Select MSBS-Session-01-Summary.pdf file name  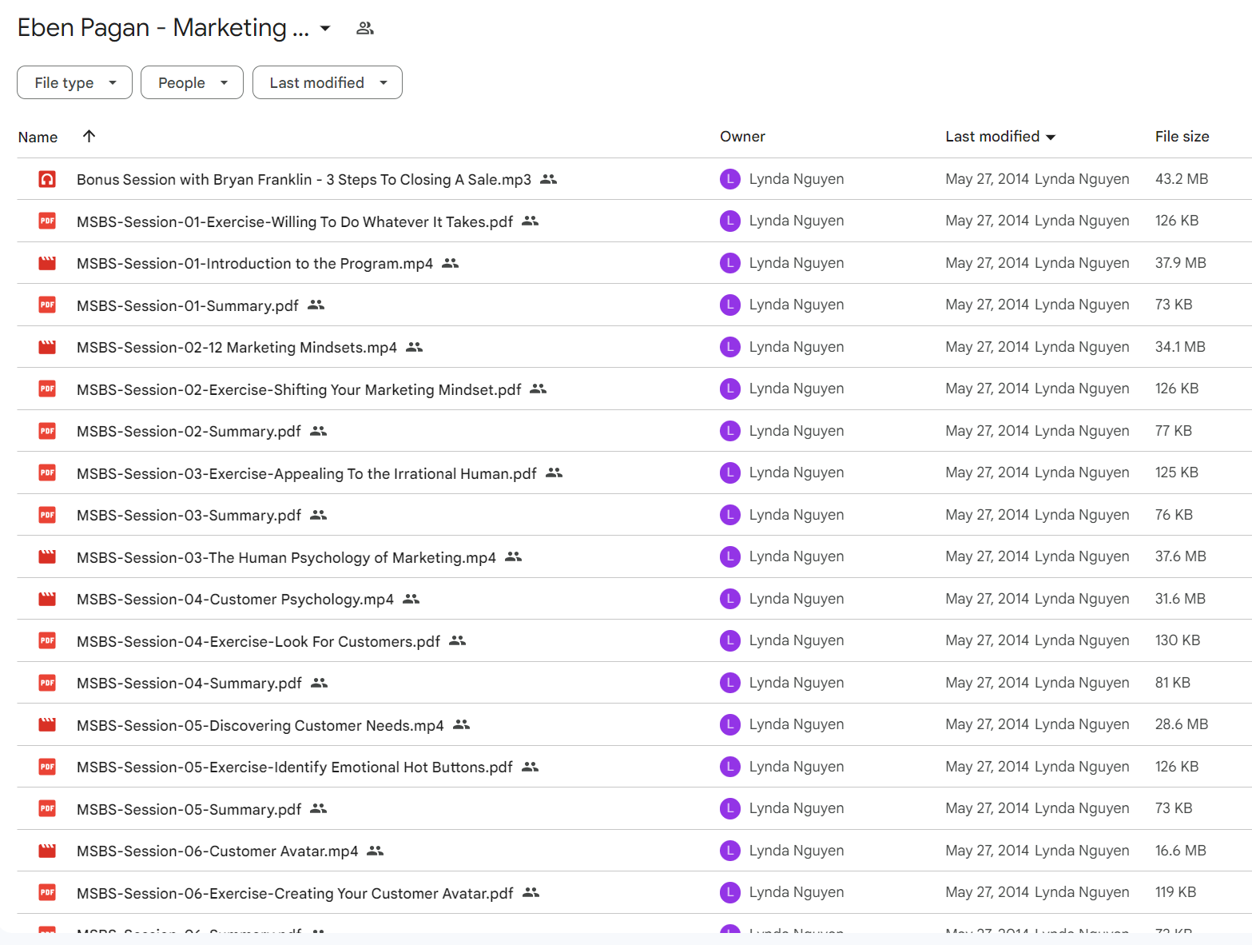[188, 305]
